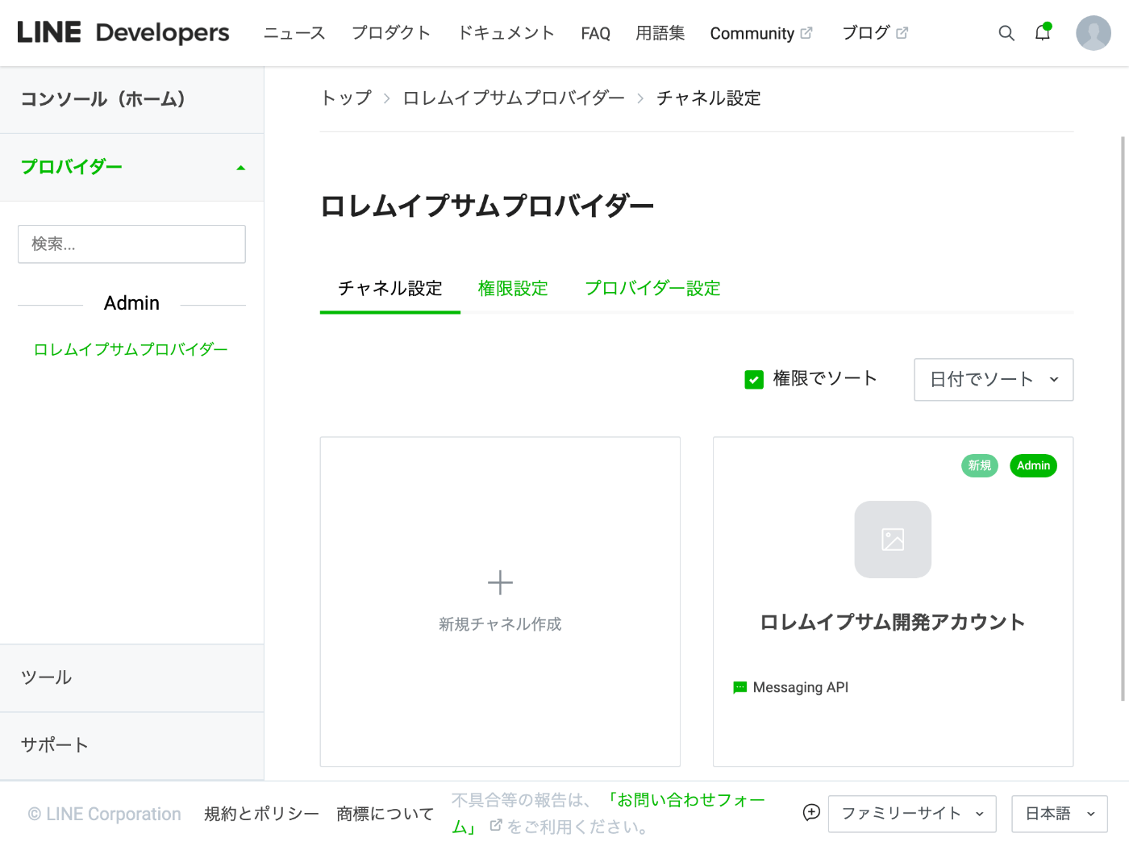1129x846 pixels.
Task: Click the footer feedback speech bubble icon
Action: click(x=811, y=813)
